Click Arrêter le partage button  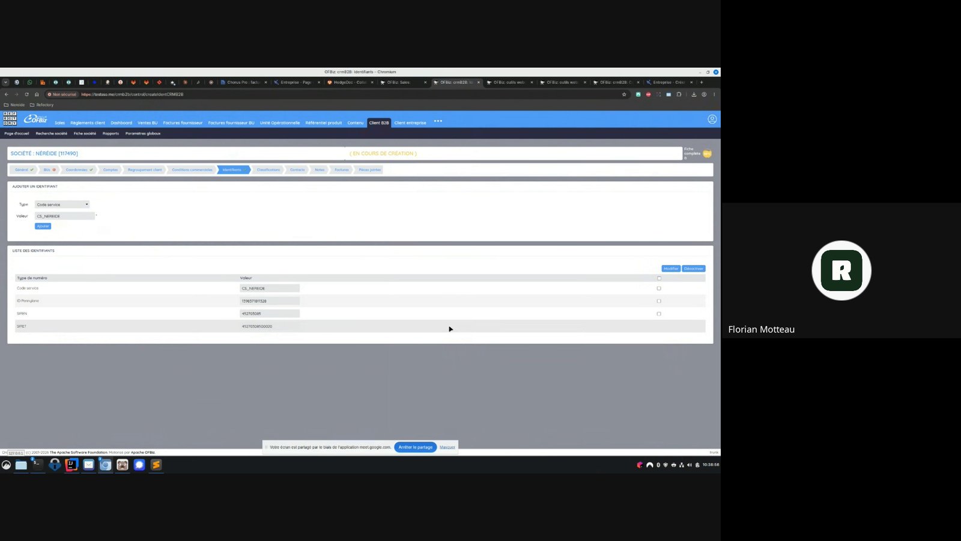tap(415, 447)
